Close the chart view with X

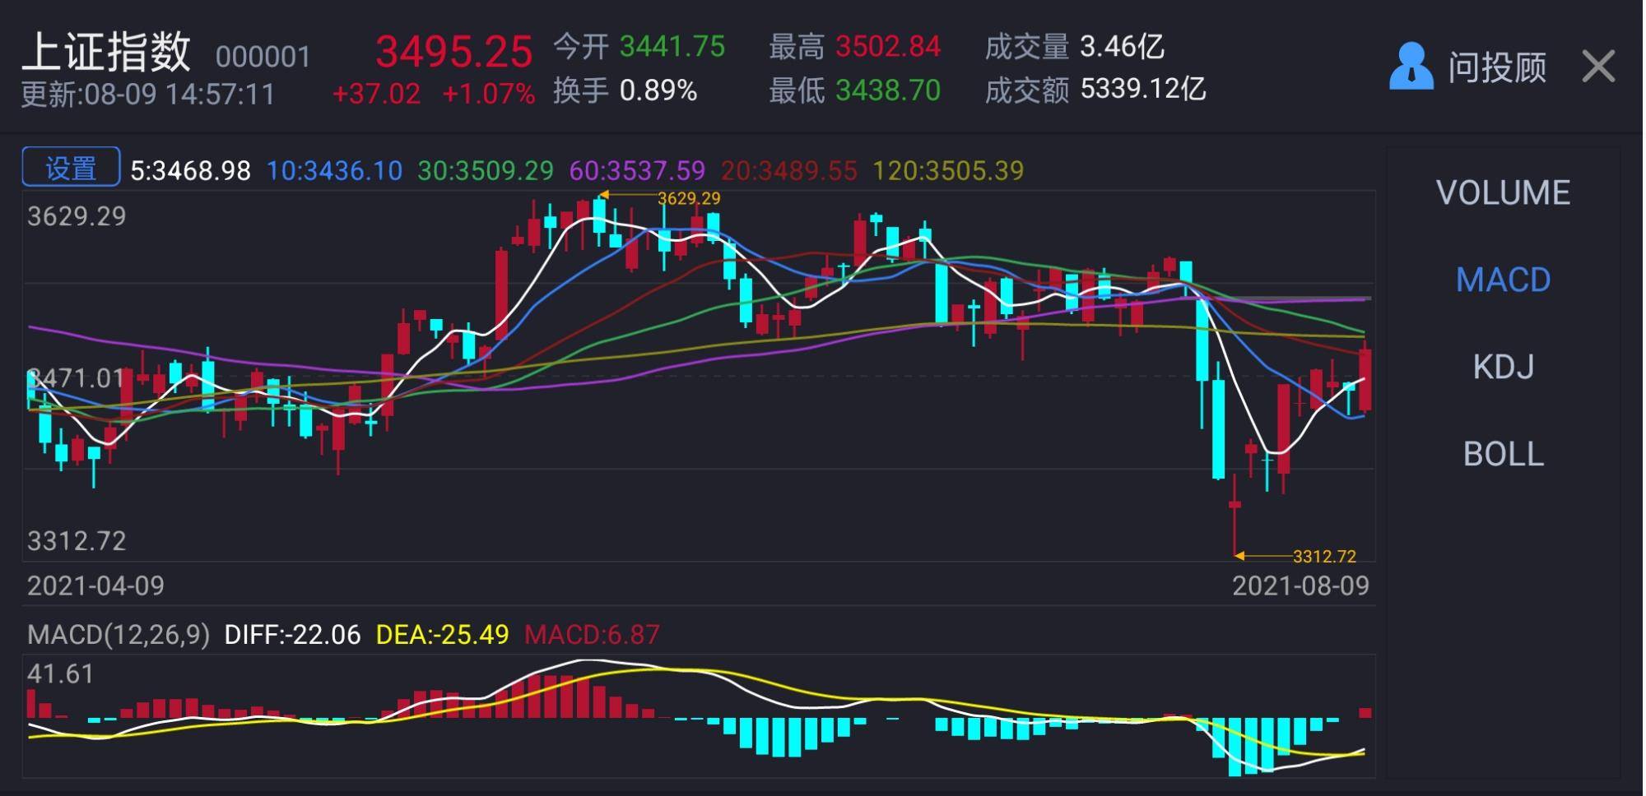pyautogui.click(x=1598, y=66)
